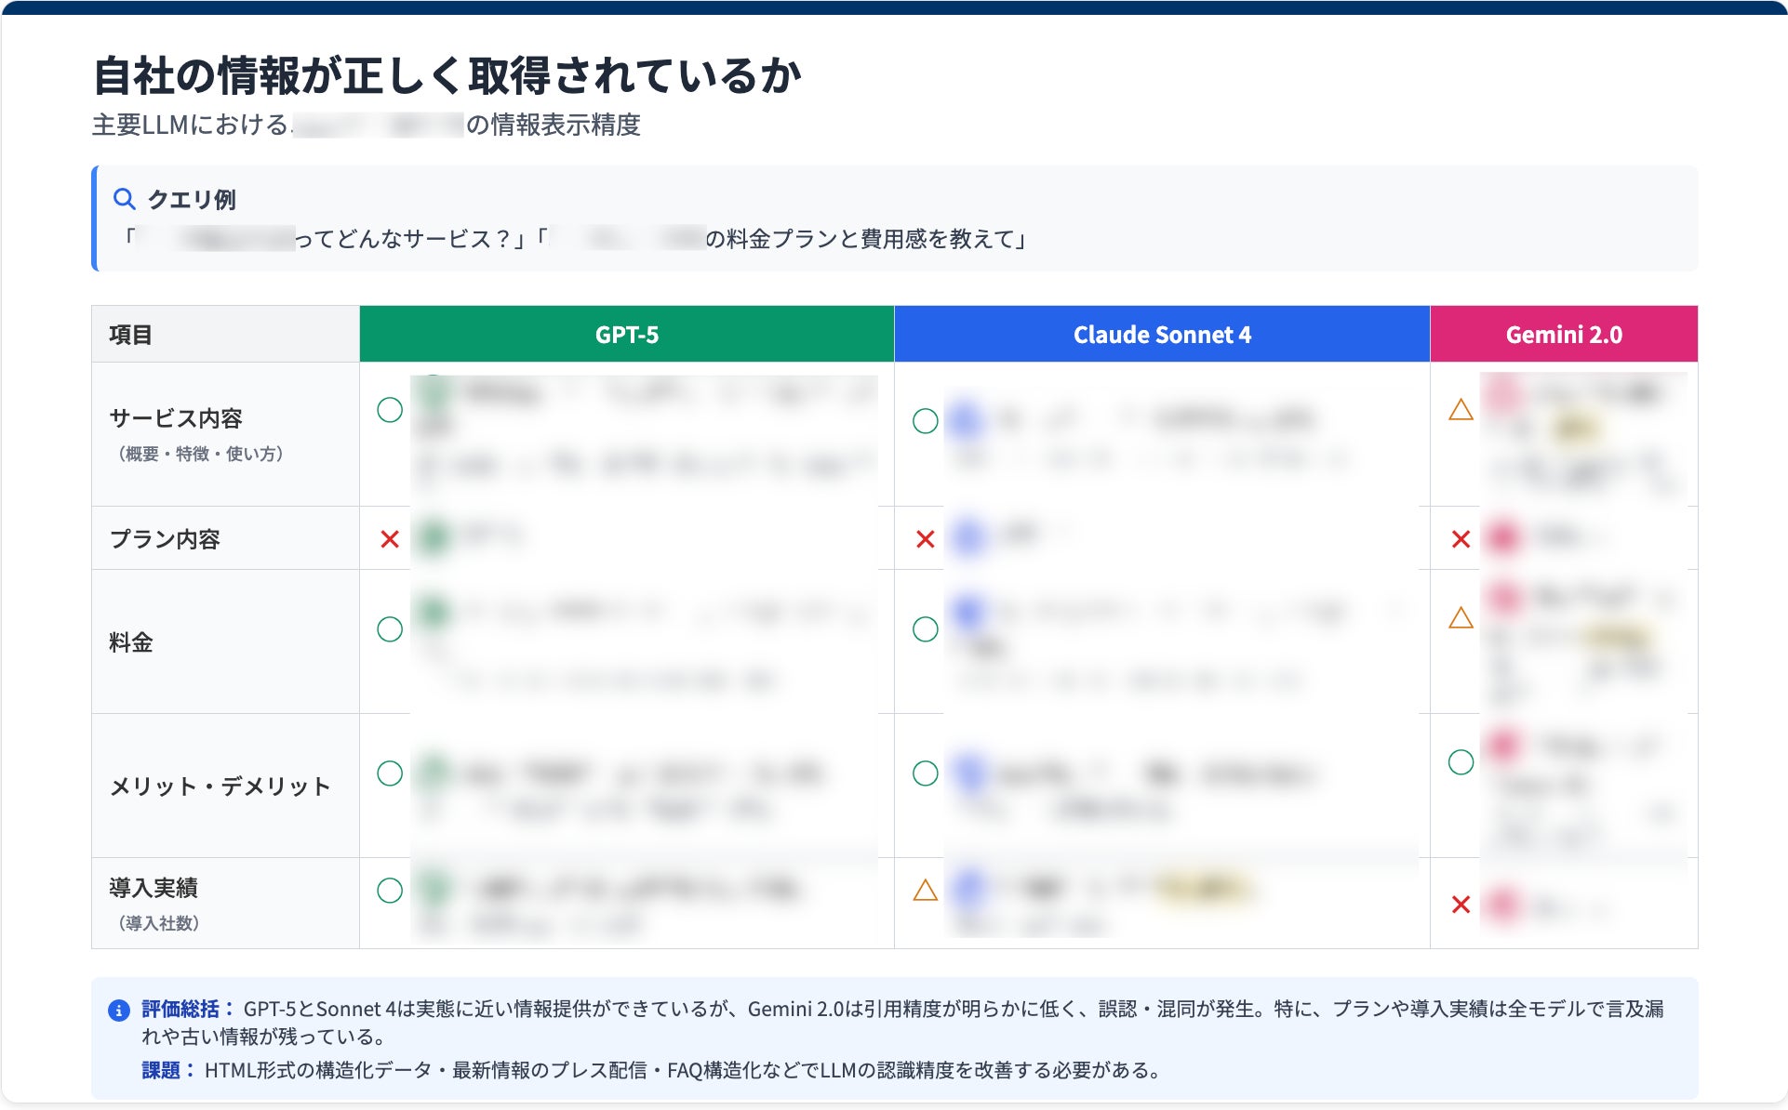
Task: Click Gemini 2.0 triangle in 料金 row
Action: pyautogui.click(x=1461, y=618)
